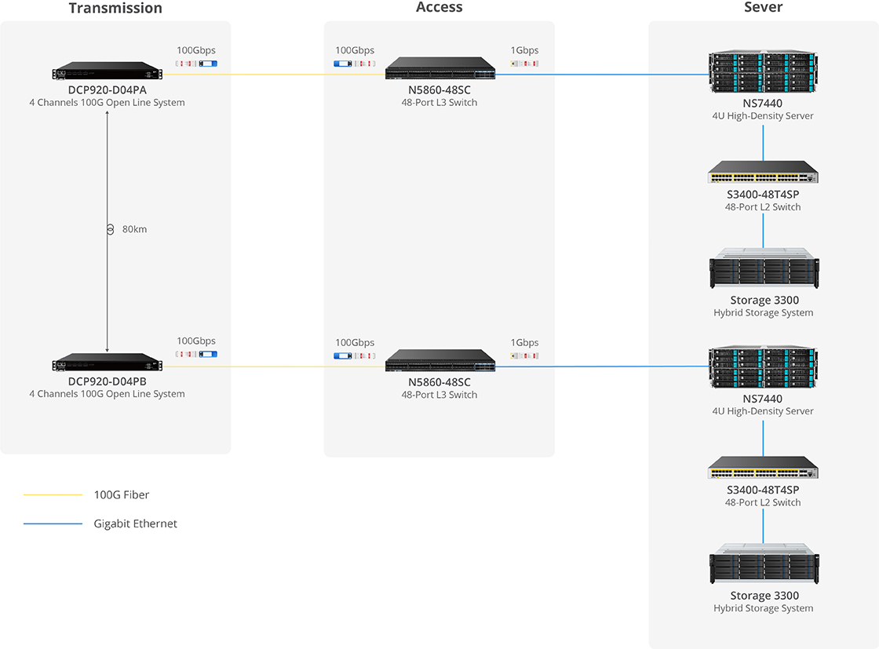Click the 80km fiber coil symbol
Image resolution: width=879 pixels, height=649 pixels.
tap(109, 229)
